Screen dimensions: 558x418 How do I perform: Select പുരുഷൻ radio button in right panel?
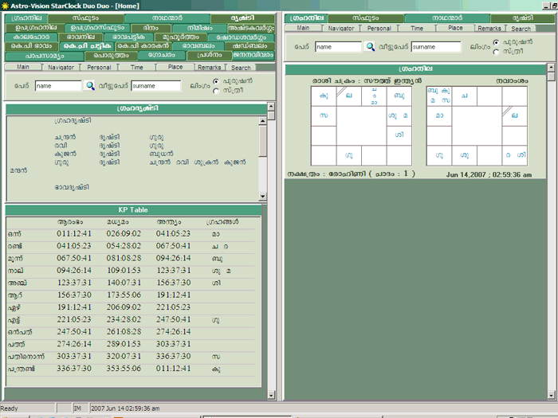point(496,42)
